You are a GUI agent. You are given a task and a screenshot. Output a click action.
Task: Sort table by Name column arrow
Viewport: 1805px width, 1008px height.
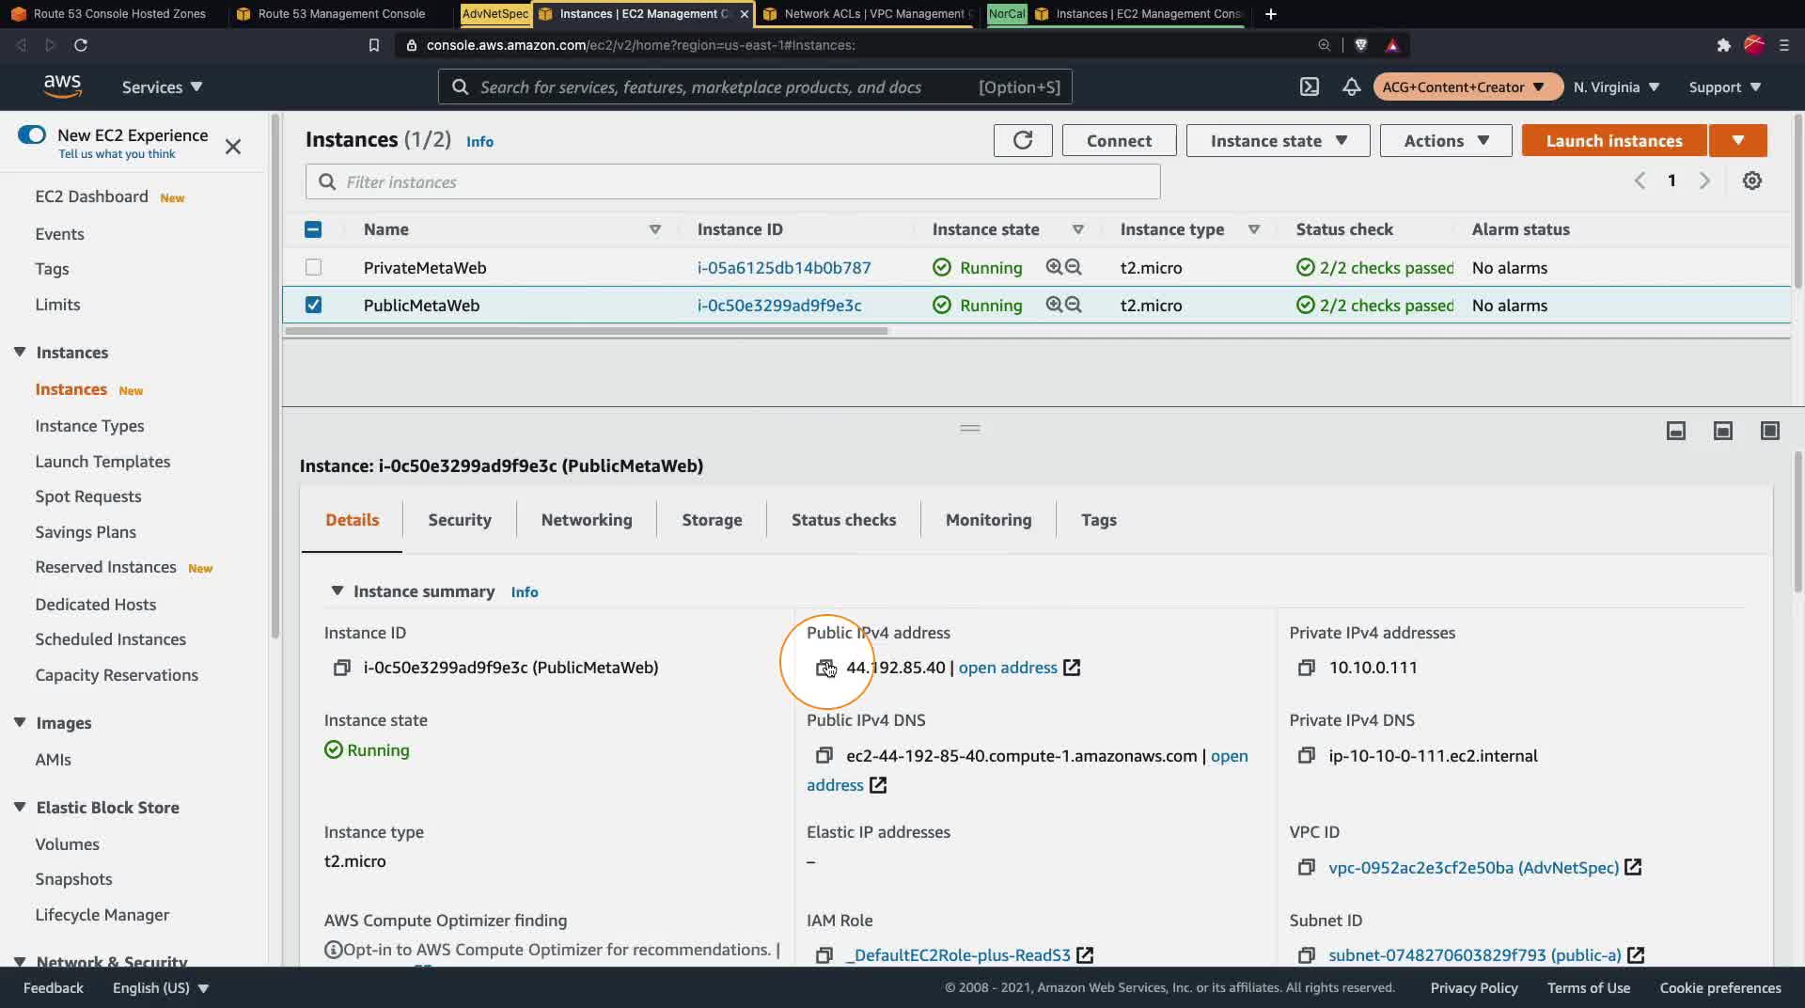coord(654,229)
